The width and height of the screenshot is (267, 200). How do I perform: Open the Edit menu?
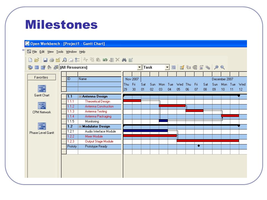[42, 52]
